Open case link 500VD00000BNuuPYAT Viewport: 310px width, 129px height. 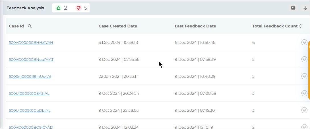31,60
